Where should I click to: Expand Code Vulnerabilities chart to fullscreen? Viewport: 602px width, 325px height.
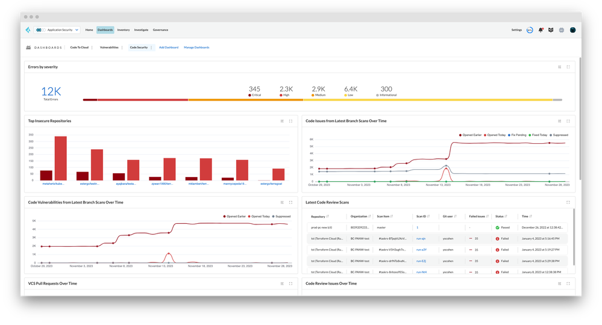(x=291, y=202)
